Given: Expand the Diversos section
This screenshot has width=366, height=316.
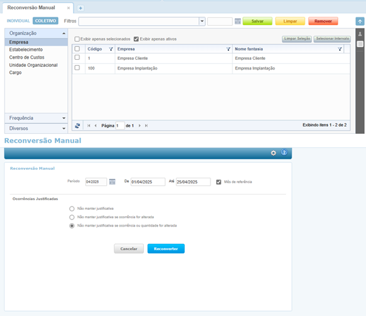Looking at the screenshot, I should click(x=36, y=129).
